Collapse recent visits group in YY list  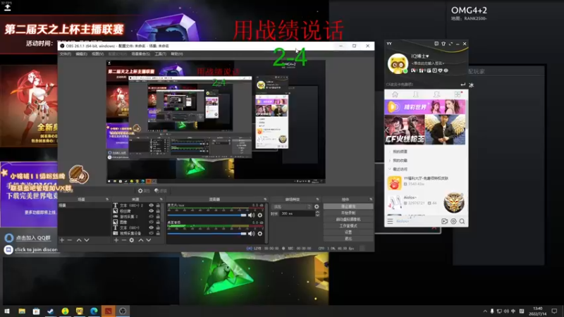390,169
